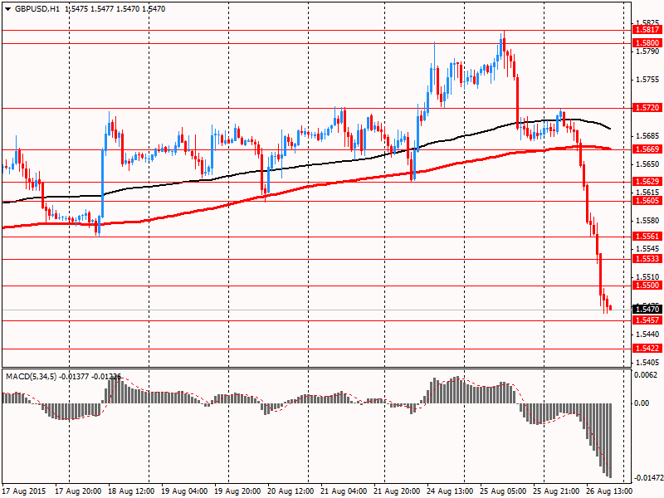Click the 20 Aug 12:00 time axis label
664x498 pixels.
tap(291, 491)
